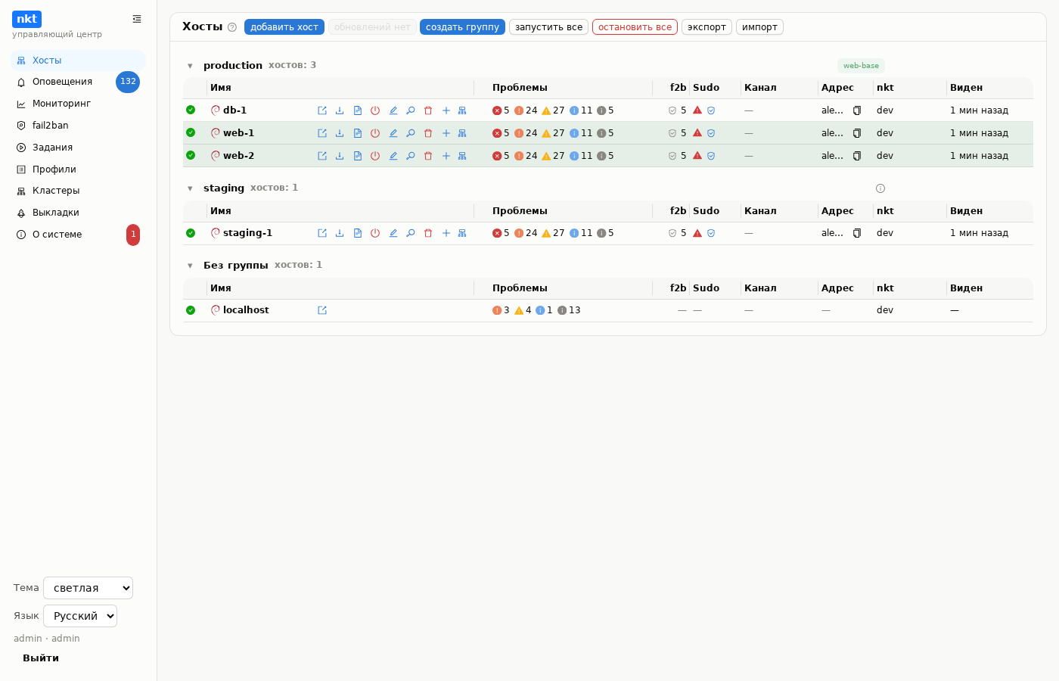Click the power icon for web-1
The image size is (1059, 681).
pos(375,133)
